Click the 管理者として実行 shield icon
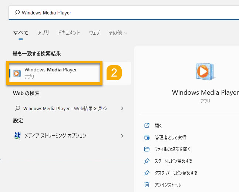 click(x=147, y=137)
